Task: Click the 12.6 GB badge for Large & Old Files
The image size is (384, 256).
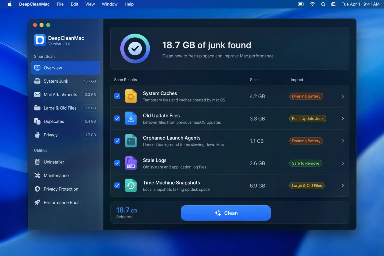Action: click(90, 108)
